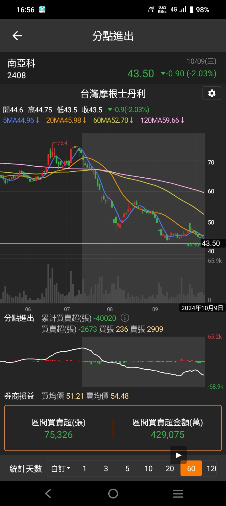Image resolution: width=226 pixels, height=506 pixels.
Task: Tap 賣均價 54.48 text
Action: [x=107, y=396]
